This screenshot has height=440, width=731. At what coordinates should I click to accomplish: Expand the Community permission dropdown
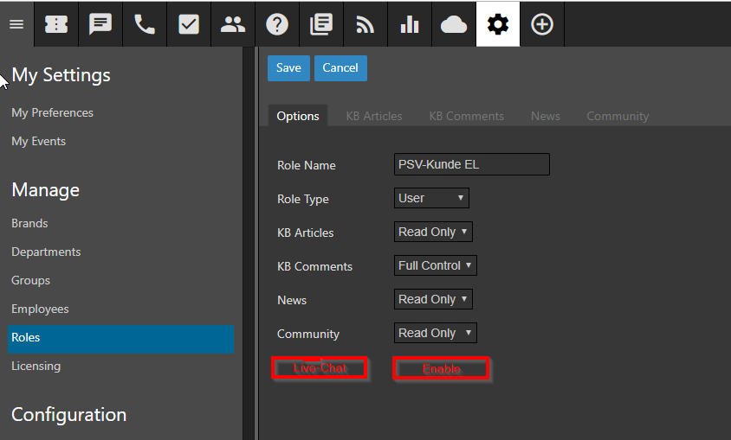[435, 334]
